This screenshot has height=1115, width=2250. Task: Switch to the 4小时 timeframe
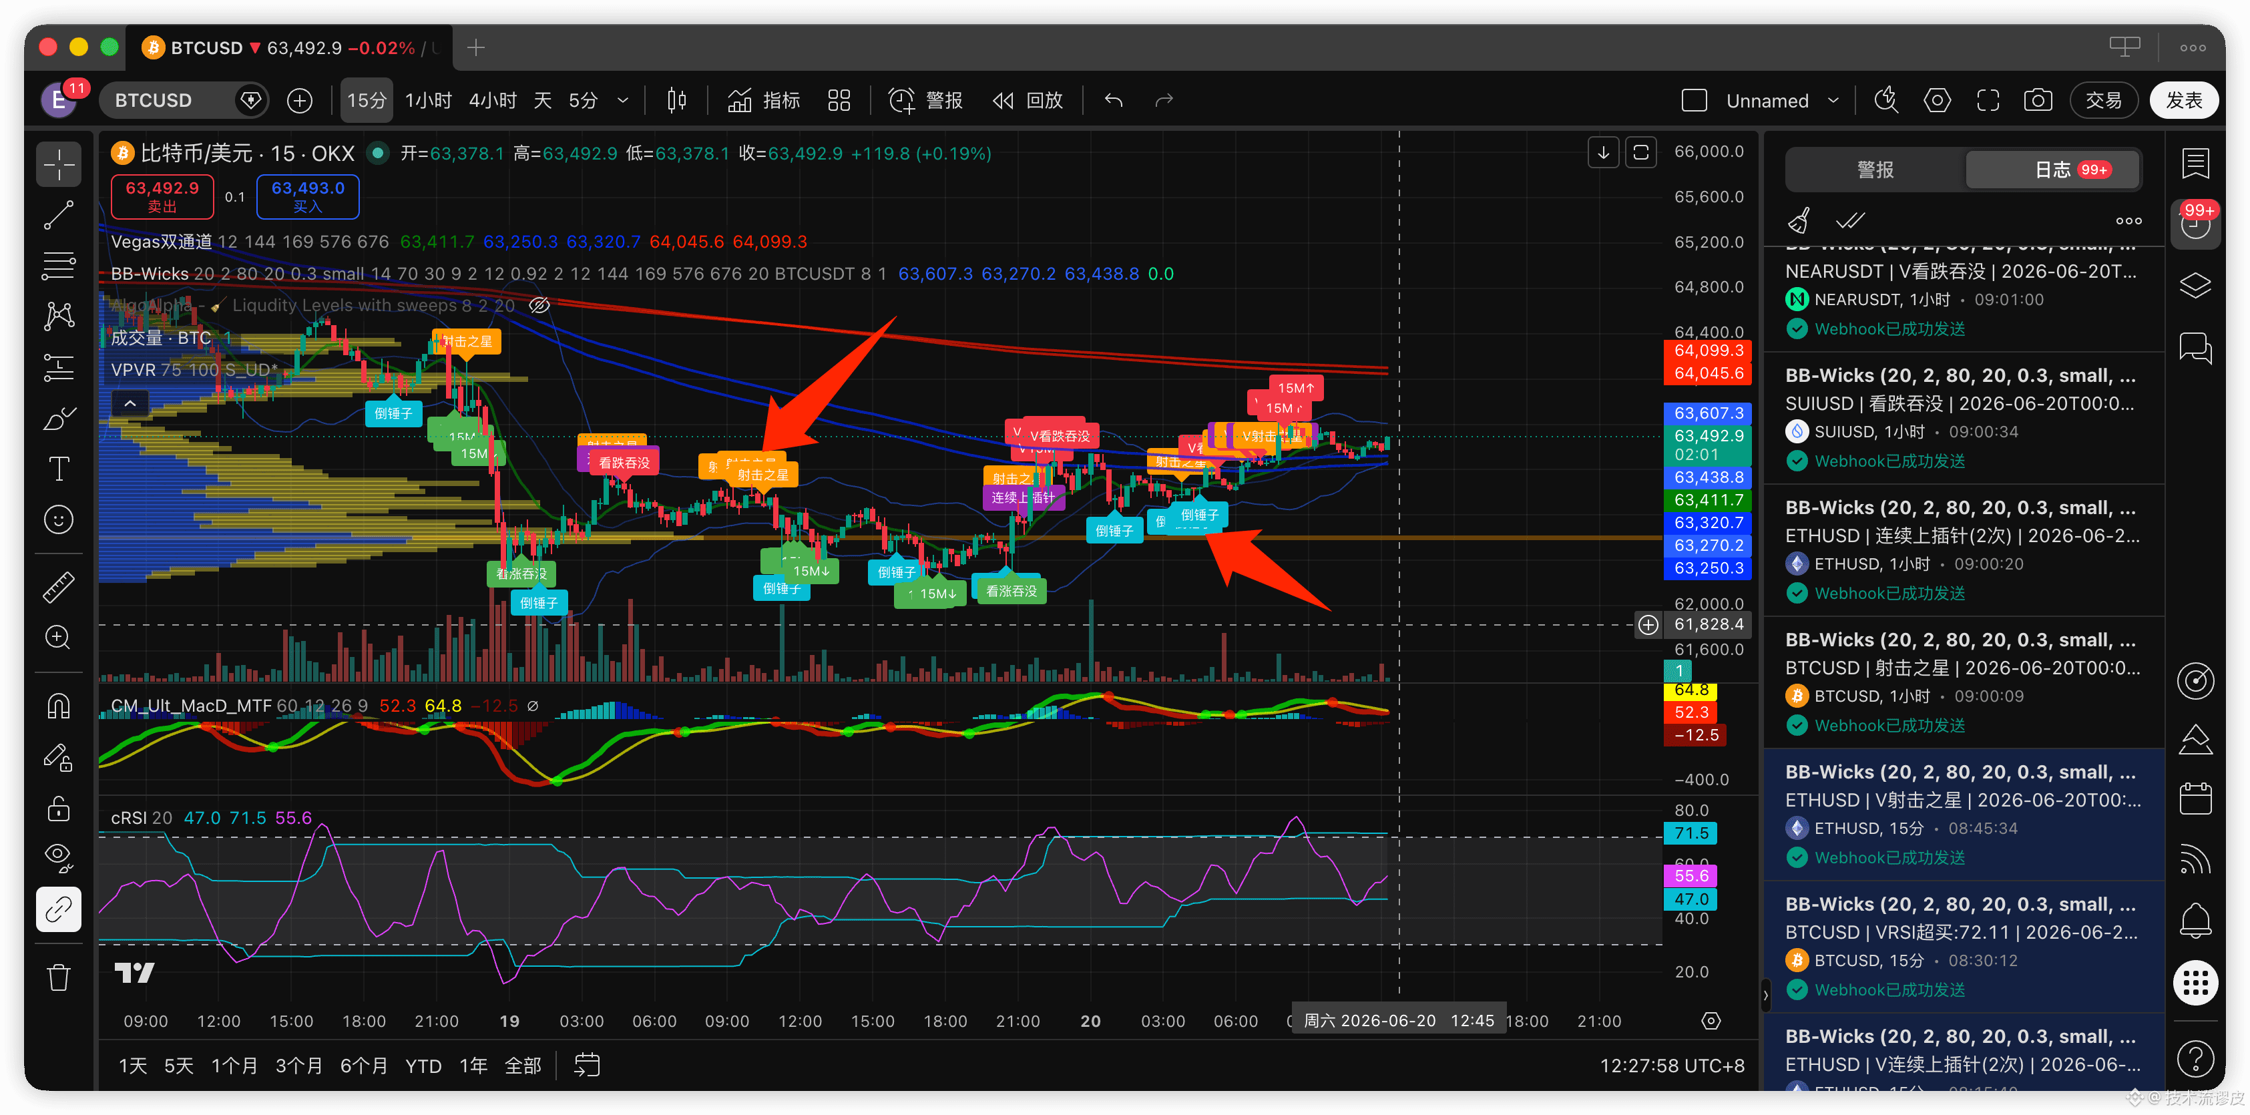point(493,100)
